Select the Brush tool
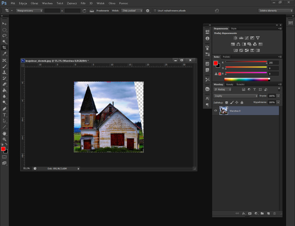Viewport: 295px width, 226px height. (4, 66)
